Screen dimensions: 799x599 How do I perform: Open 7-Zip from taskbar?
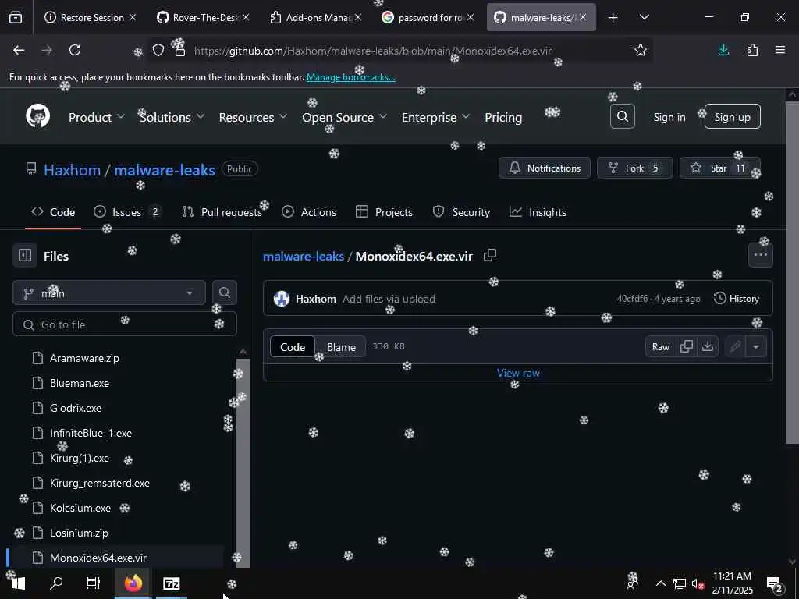[171, 583]
